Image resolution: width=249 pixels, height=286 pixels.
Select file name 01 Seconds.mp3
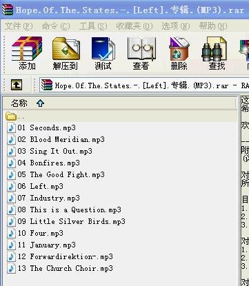(47, 127)
